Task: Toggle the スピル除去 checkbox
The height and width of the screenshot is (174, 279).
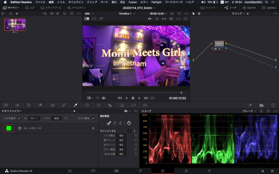Action: click(x=92, y=118)
